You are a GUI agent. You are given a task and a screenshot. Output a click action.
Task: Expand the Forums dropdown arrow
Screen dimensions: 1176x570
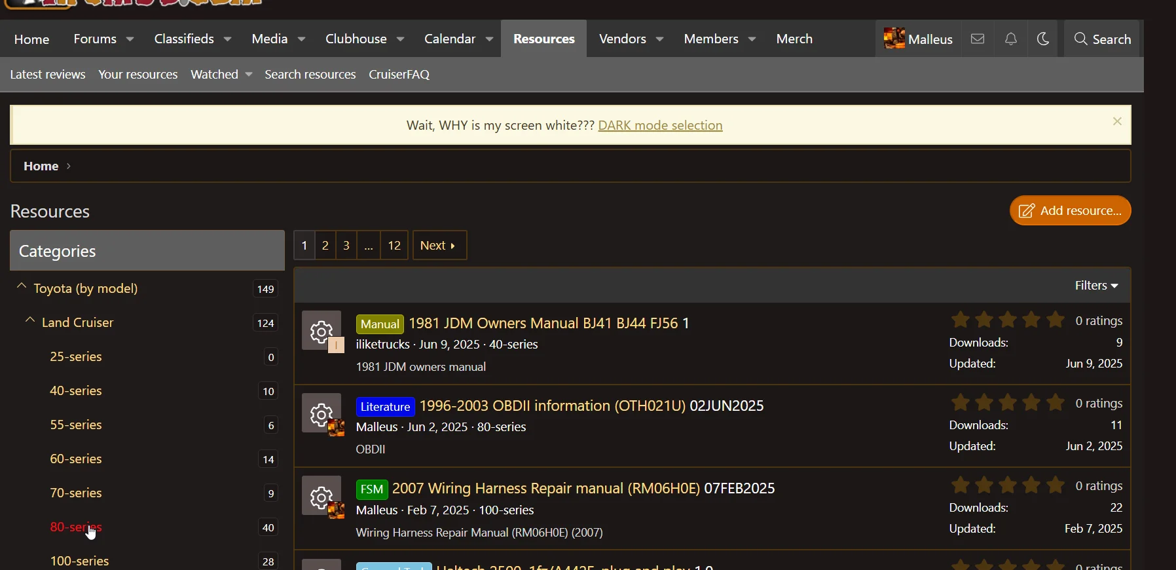(x=130, y=40)
